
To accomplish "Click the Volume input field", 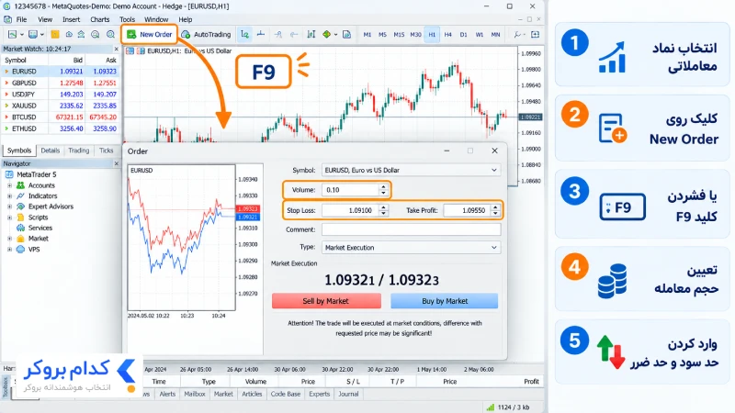I will (350, 190).
